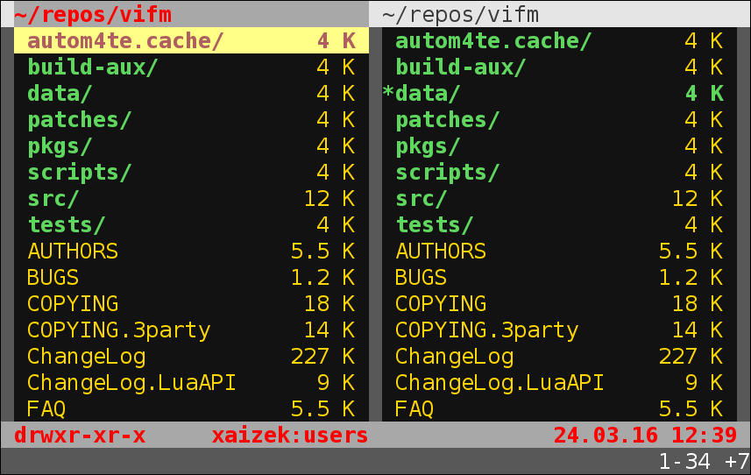Select tests/ in the right pane
This screenshot has height=475, width=751.
(x=559, y=224)
